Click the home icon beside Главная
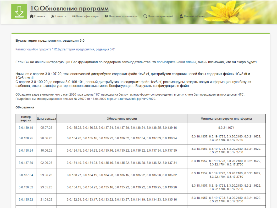This screenshot has width=277, height=208. [x=32, y=16]
